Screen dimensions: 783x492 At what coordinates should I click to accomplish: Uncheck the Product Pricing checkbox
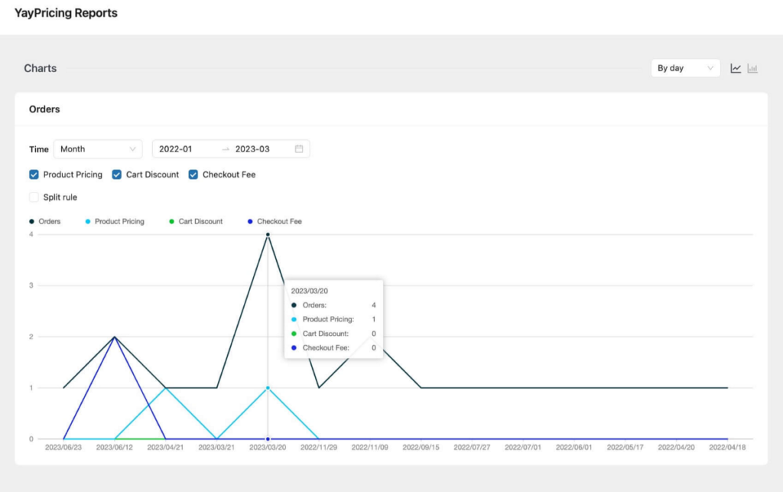click(34, 174)
